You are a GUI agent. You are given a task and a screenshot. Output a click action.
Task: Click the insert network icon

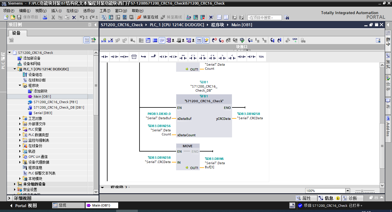(x=104, y=41)
